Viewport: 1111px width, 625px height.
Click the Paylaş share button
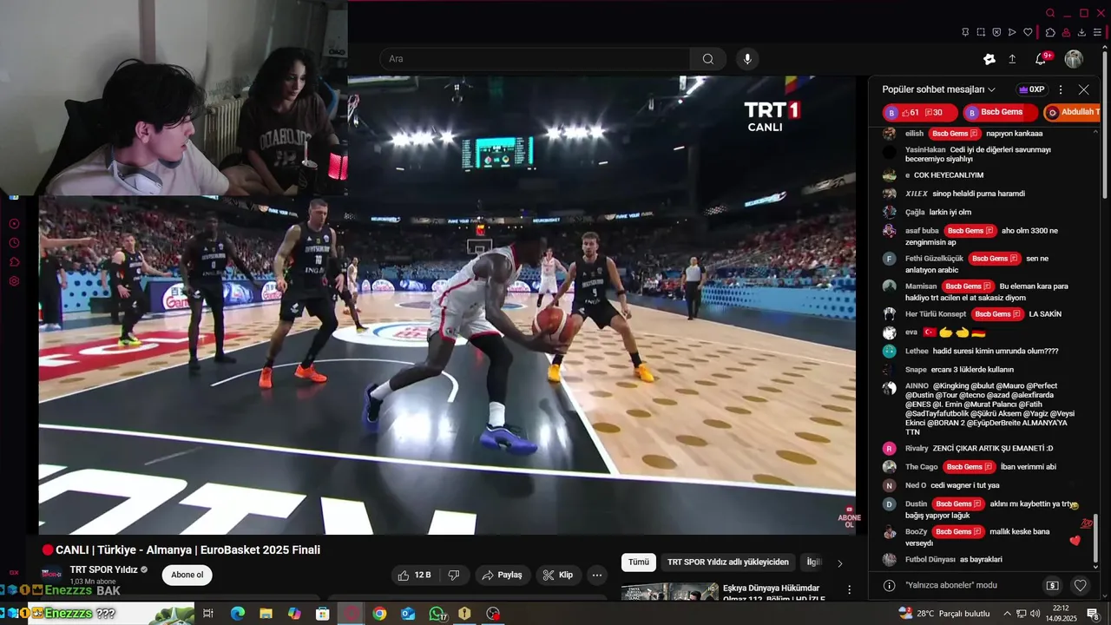tap(503, 575)
